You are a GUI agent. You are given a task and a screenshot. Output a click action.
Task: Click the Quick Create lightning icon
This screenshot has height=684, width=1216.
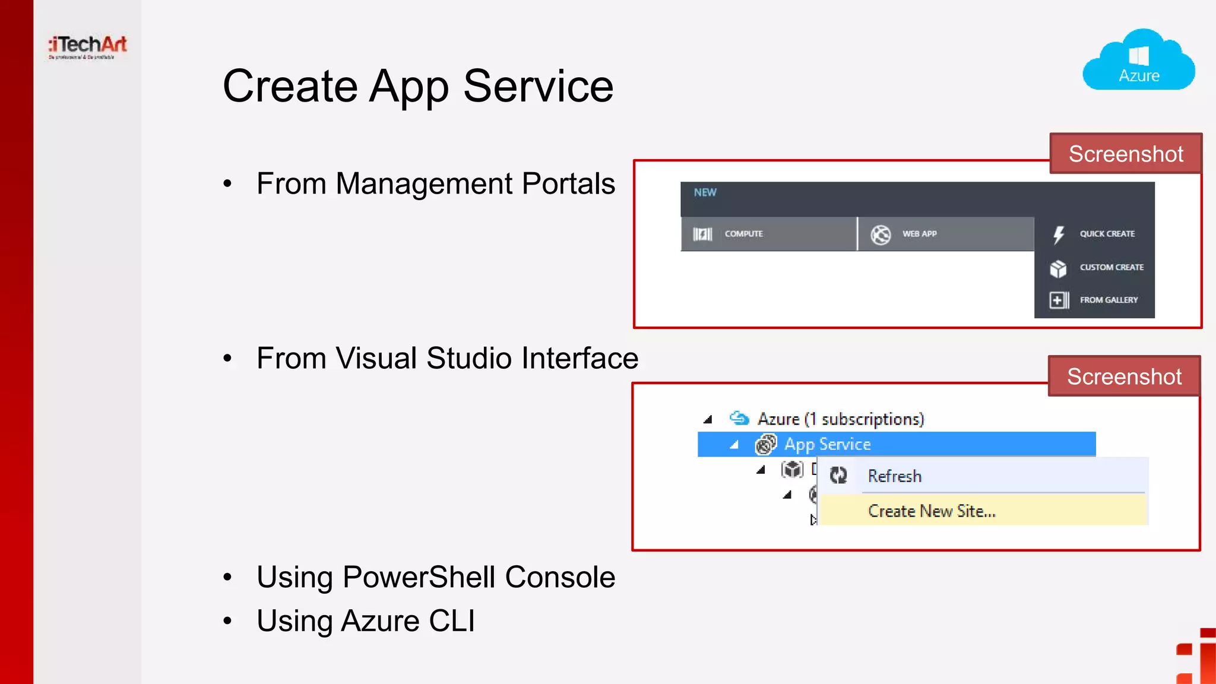point(1059,235)
